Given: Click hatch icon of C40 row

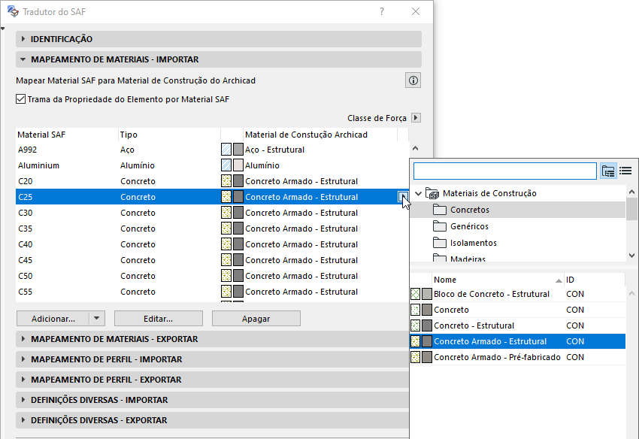Looking at the screenshot, I should pyautogui.click(x=226, y=244).
